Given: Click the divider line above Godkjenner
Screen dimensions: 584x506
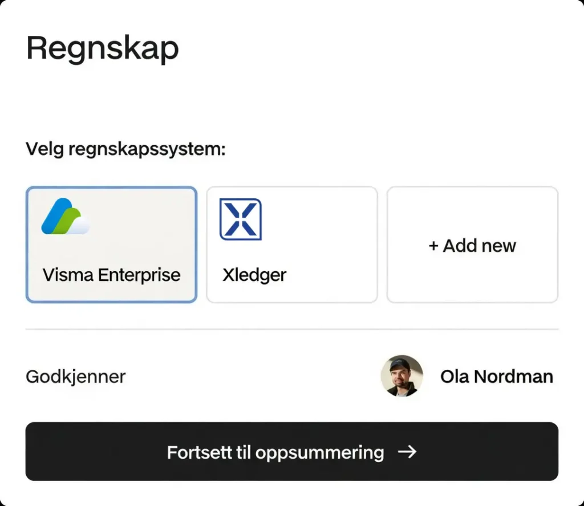Looking at the screenshot, I should [291, 329].
